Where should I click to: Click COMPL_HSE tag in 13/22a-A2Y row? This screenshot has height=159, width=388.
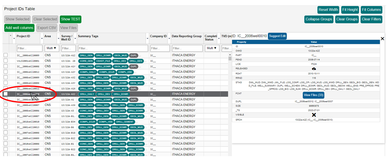coord(125,72)
